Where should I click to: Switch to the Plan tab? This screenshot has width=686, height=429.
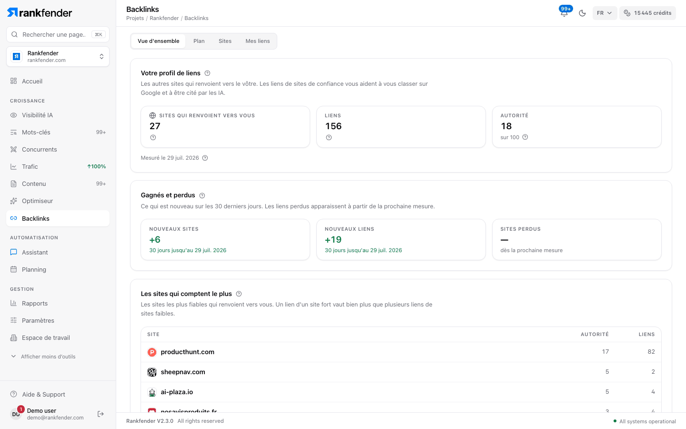pyautogui.click(x=199, y=41)
